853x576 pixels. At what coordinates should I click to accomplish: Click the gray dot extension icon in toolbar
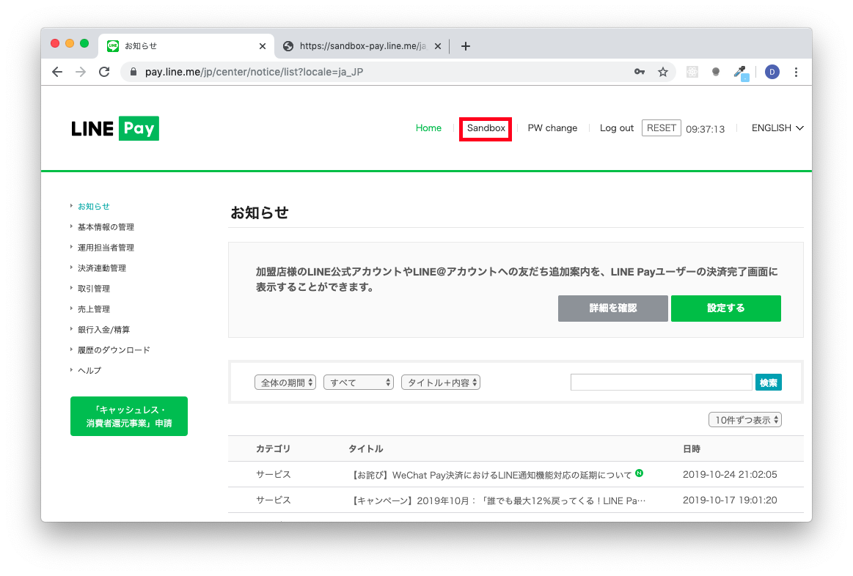coord(715,71)
